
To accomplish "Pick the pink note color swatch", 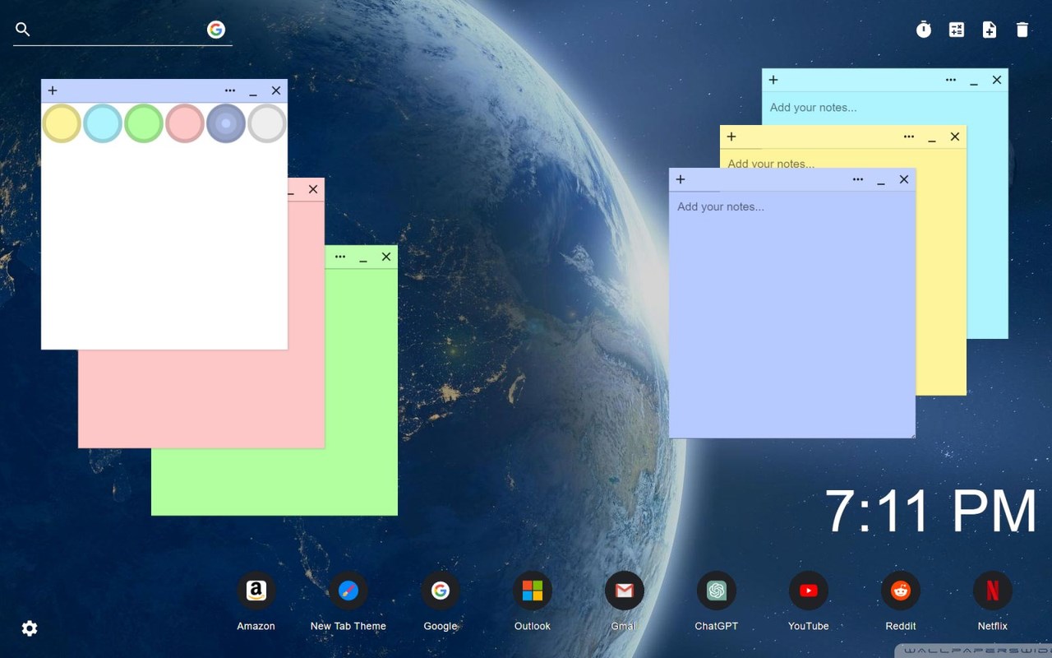I will point(185,123).
